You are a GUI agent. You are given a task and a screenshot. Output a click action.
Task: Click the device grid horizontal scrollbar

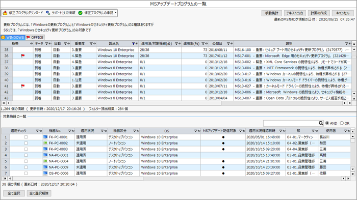tap(78, 179)
